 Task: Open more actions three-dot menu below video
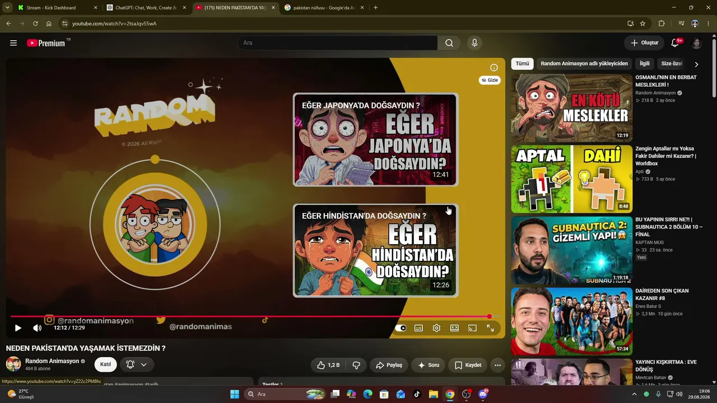pos(497,365)
